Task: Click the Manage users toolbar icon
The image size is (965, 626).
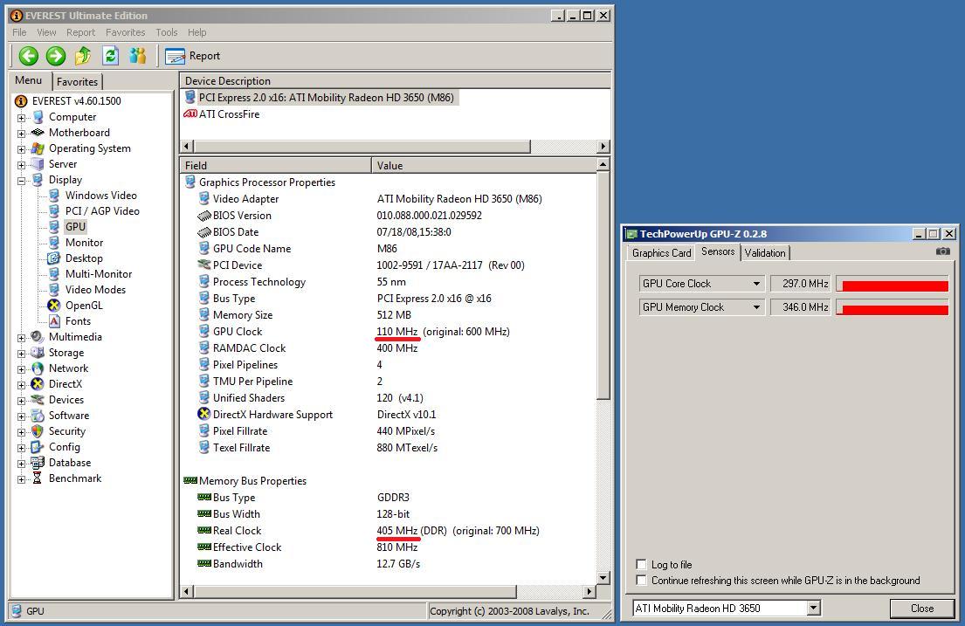Action: tap(138, 56)
